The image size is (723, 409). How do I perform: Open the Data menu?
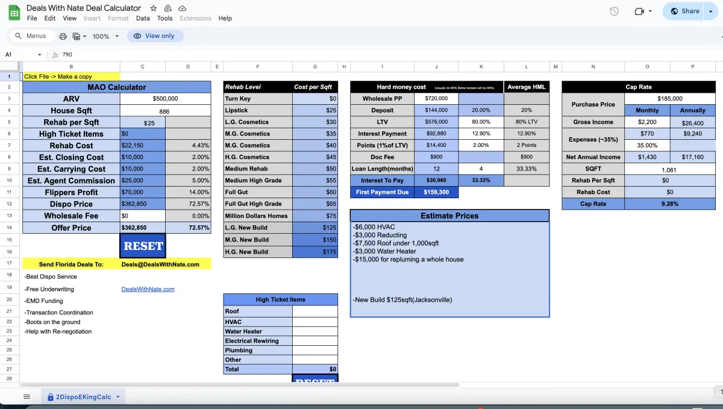point(143,18)
